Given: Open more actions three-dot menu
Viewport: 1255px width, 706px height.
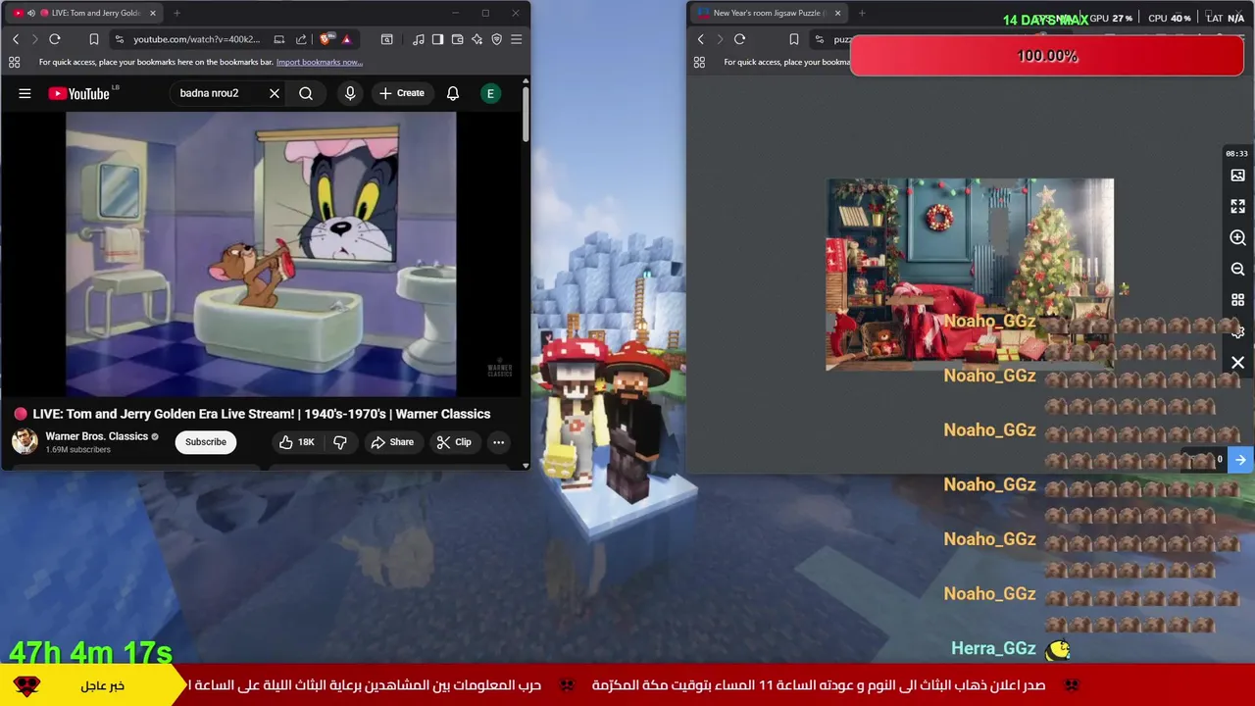Looking at the screenshot, I should [498, 442].
